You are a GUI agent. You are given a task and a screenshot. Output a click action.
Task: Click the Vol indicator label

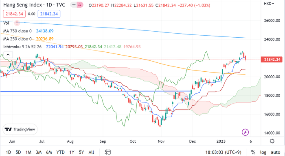coord(6,23)
